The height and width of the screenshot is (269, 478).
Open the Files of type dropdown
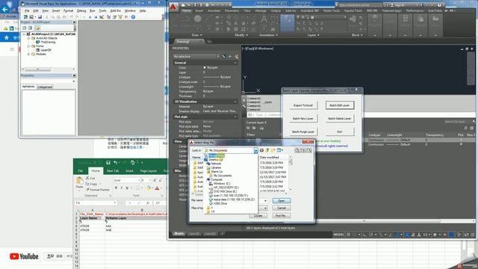coord(266,208)
